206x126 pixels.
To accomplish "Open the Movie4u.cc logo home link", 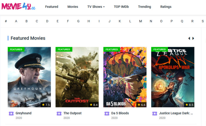I will 18,6.
